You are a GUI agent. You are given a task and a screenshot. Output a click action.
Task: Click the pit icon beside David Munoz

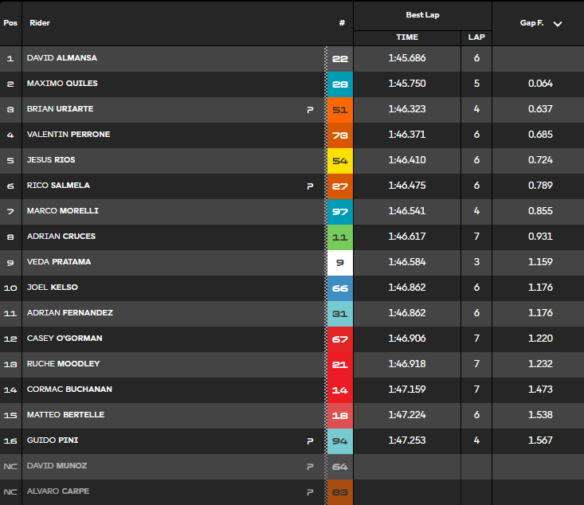pyautogui.click(x=310, y=466)
